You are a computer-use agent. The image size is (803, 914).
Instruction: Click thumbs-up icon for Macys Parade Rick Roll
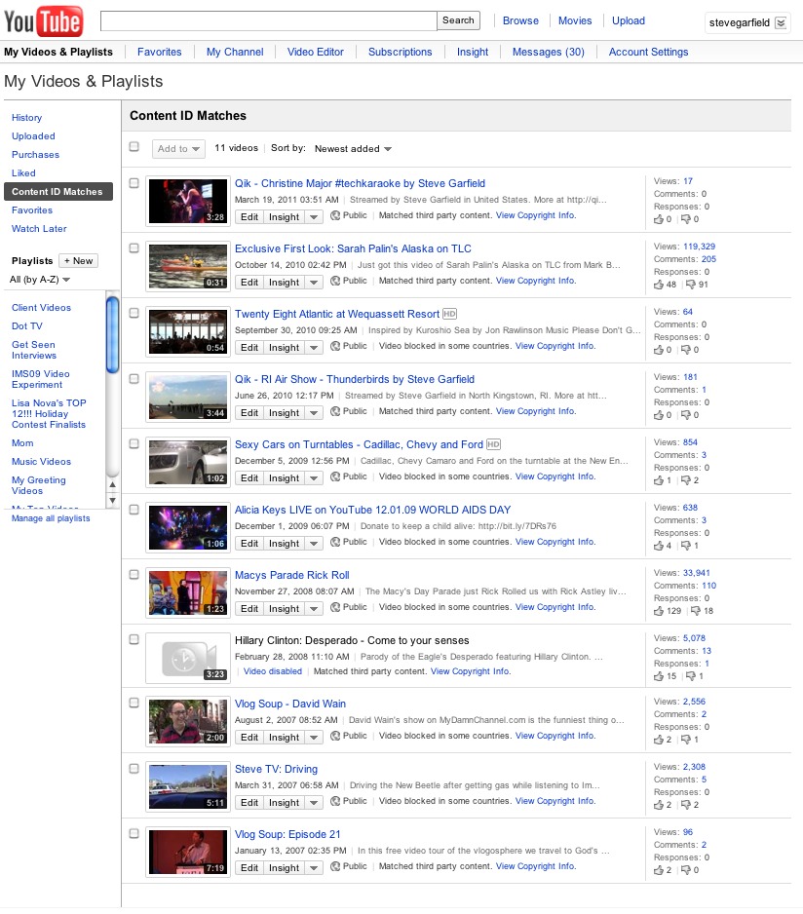659,611
